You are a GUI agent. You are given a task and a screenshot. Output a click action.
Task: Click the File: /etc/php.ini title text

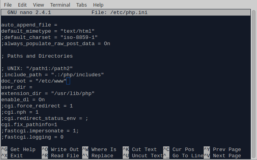pyautogui.click(x=120, y=12)
